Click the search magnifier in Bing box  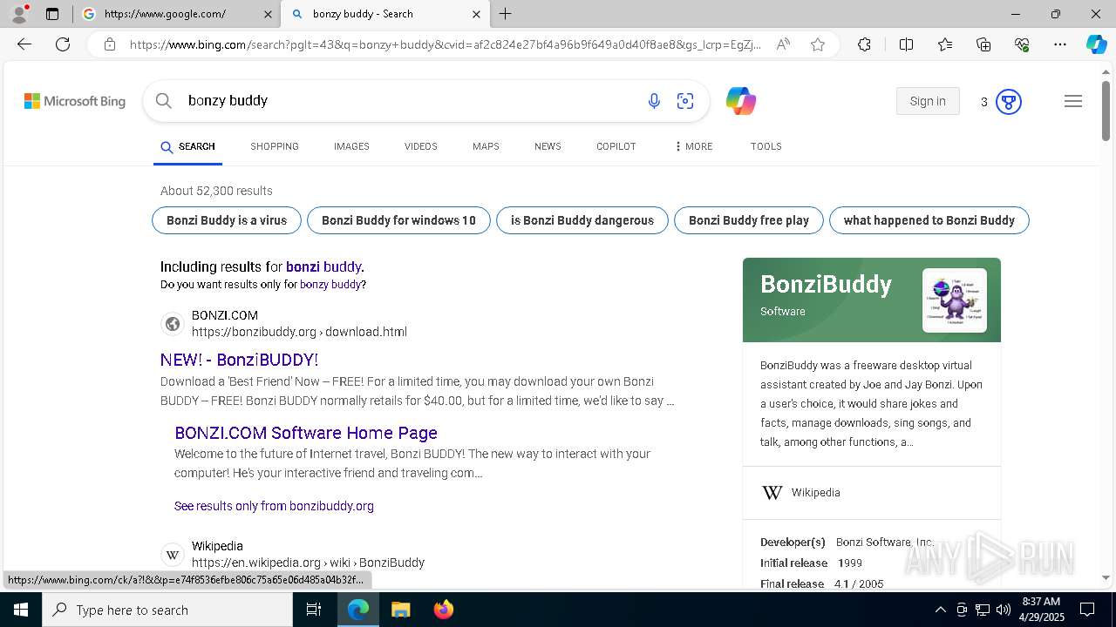click(164, 101)
